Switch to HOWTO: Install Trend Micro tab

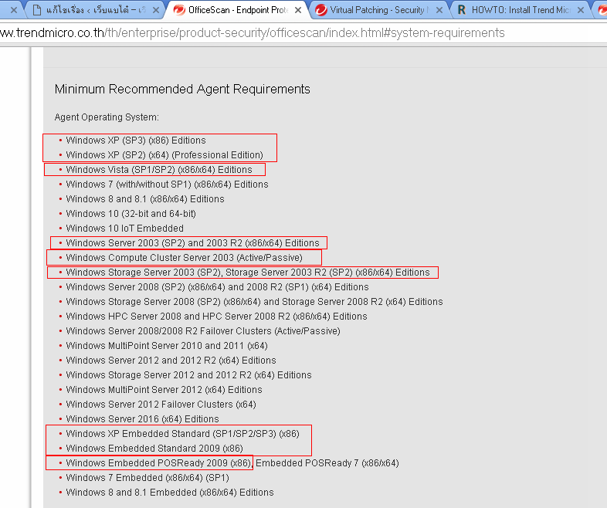coord(521,10)
